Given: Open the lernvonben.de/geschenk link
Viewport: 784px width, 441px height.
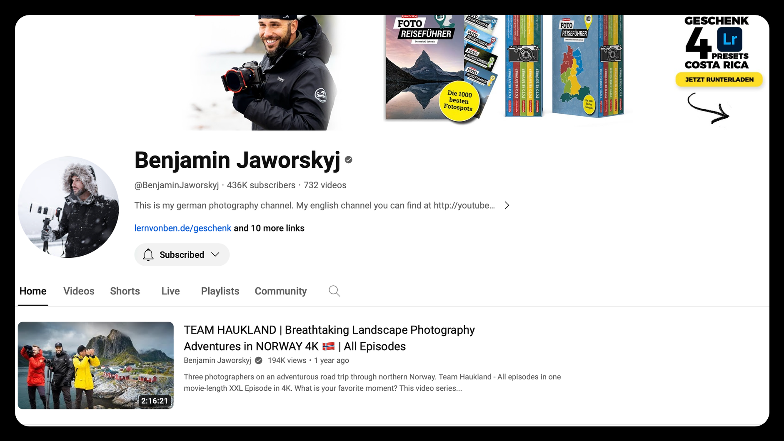Looking at the screenshot, I should pyautogui.click(x=182, y=228).
